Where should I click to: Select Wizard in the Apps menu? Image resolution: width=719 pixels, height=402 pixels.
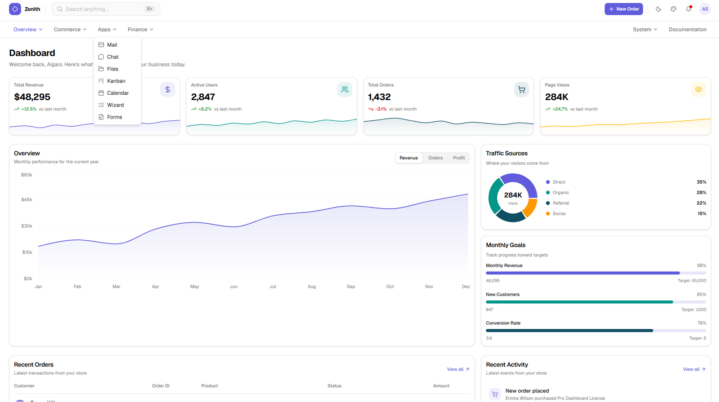tap(117, 105)
